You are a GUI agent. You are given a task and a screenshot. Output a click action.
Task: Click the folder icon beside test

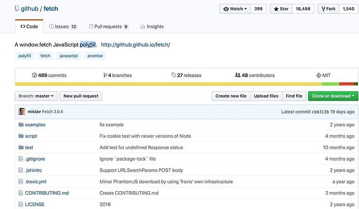tap(21, 147)
